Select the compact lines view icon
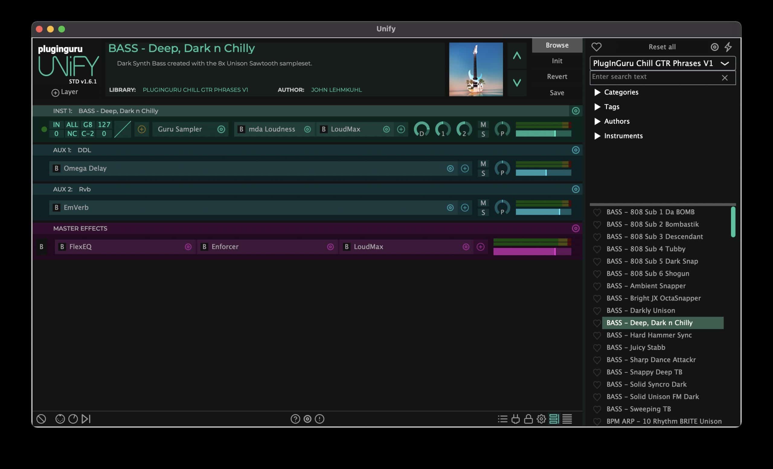The width and height of the screenshot is (773, 469). point(567,419)
